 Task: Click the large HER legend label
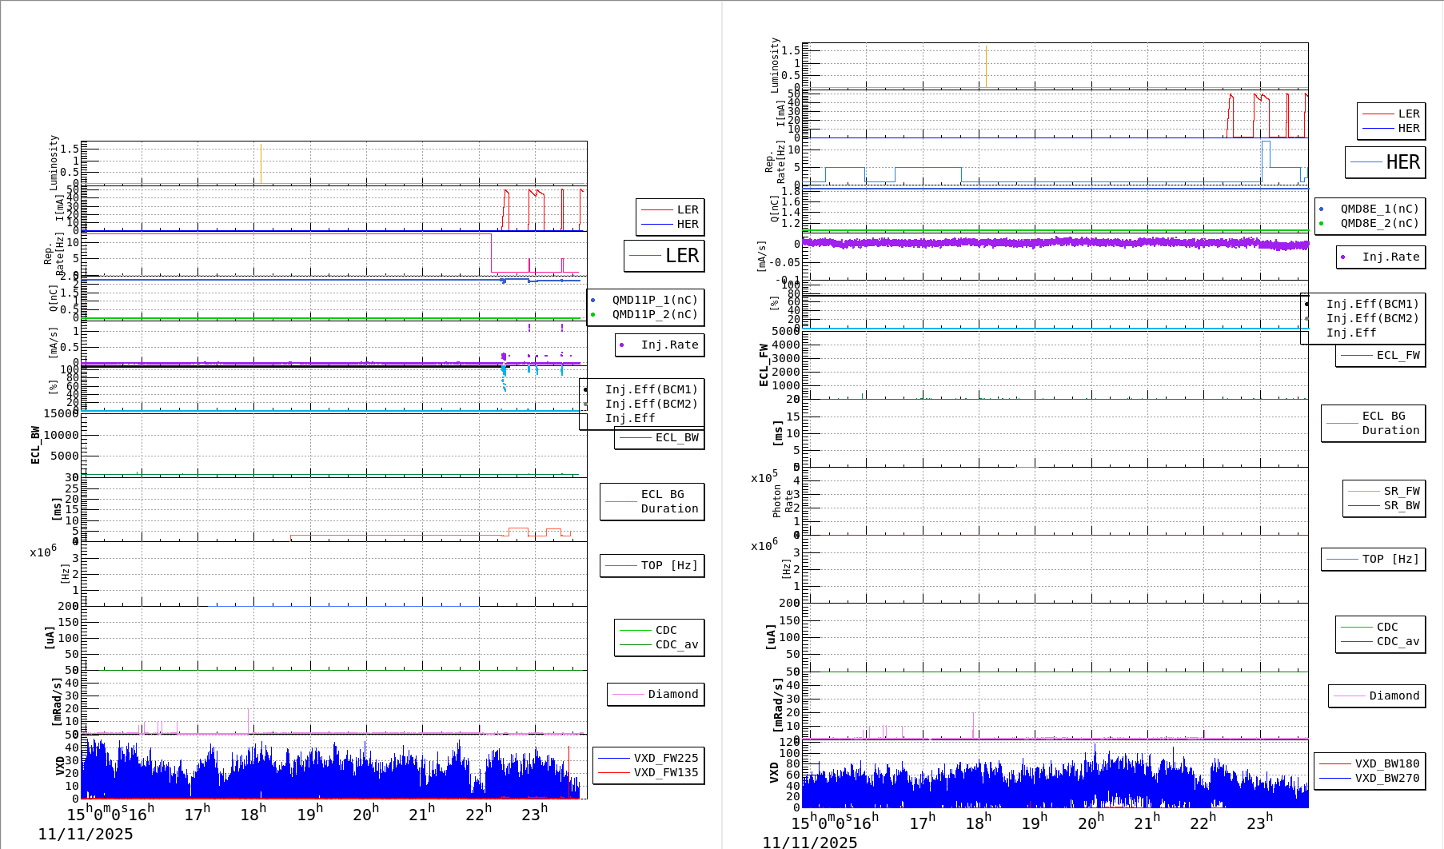point(1402,162)
